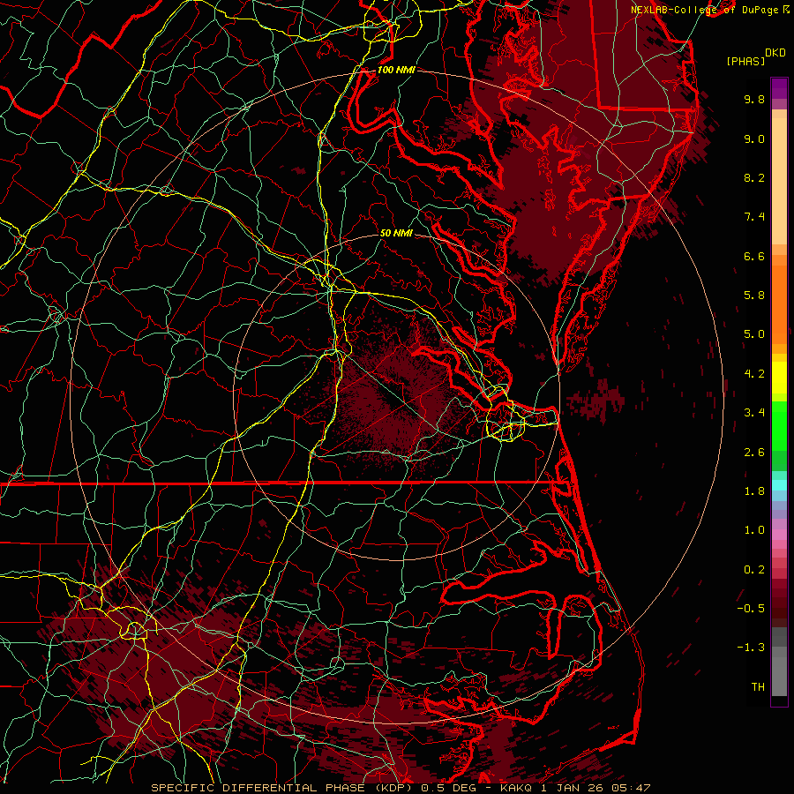This screenshot has width=794, height=794.
Task: Click the 9.0 scale value
Action: [754, 139]
